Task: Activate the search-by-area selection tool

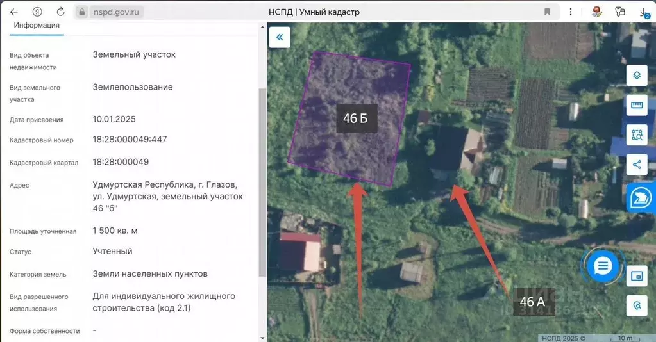Action: [637, 135]
